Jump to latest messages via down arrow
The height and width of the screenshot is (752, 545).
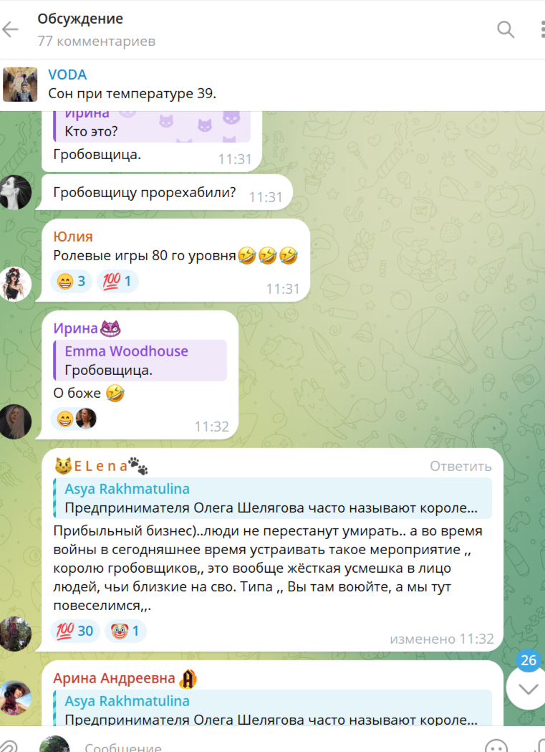pos(528,689)
